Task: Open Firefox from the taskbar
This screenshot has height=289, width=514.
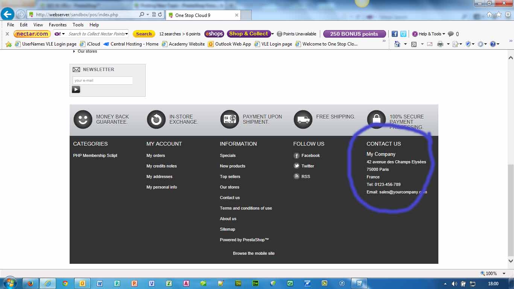Action: [30, 283]
